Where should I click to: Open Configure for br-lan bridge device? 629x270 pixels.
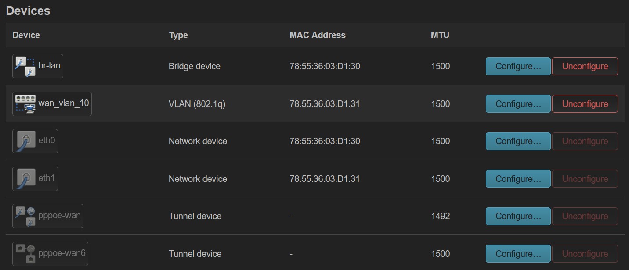coord(518,67)
